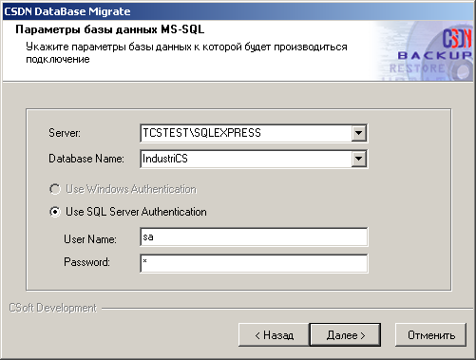The image size is (476, 360).
Task: Proceed with the Далее button
Action: (x=345, y=334)
